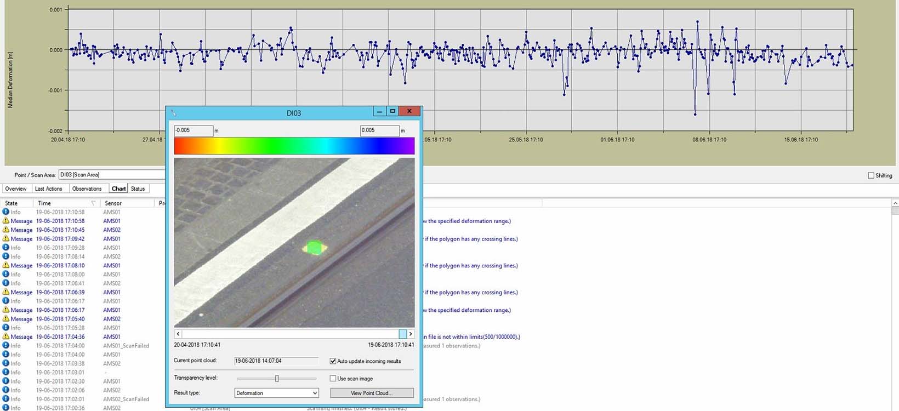Viewport: 899px width, 411px height.
Task: Click warning icon on the 17:09:42 message row
Action: tap(6, 239)
